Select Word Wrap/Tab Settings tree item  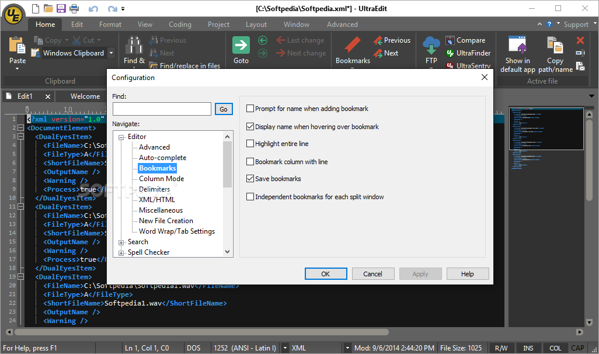(177, 231)
